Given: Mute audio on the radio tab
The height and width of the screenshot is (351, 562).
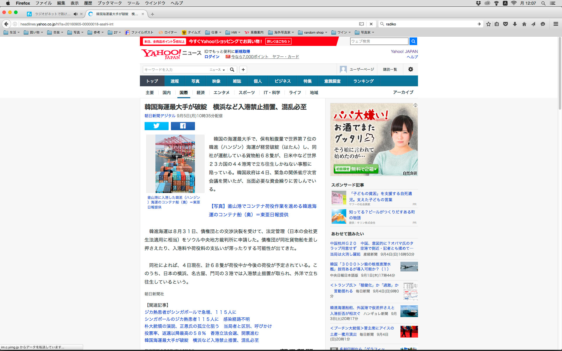Looking at the screenshot, I should pyautogui.click(x=76, y=14).
